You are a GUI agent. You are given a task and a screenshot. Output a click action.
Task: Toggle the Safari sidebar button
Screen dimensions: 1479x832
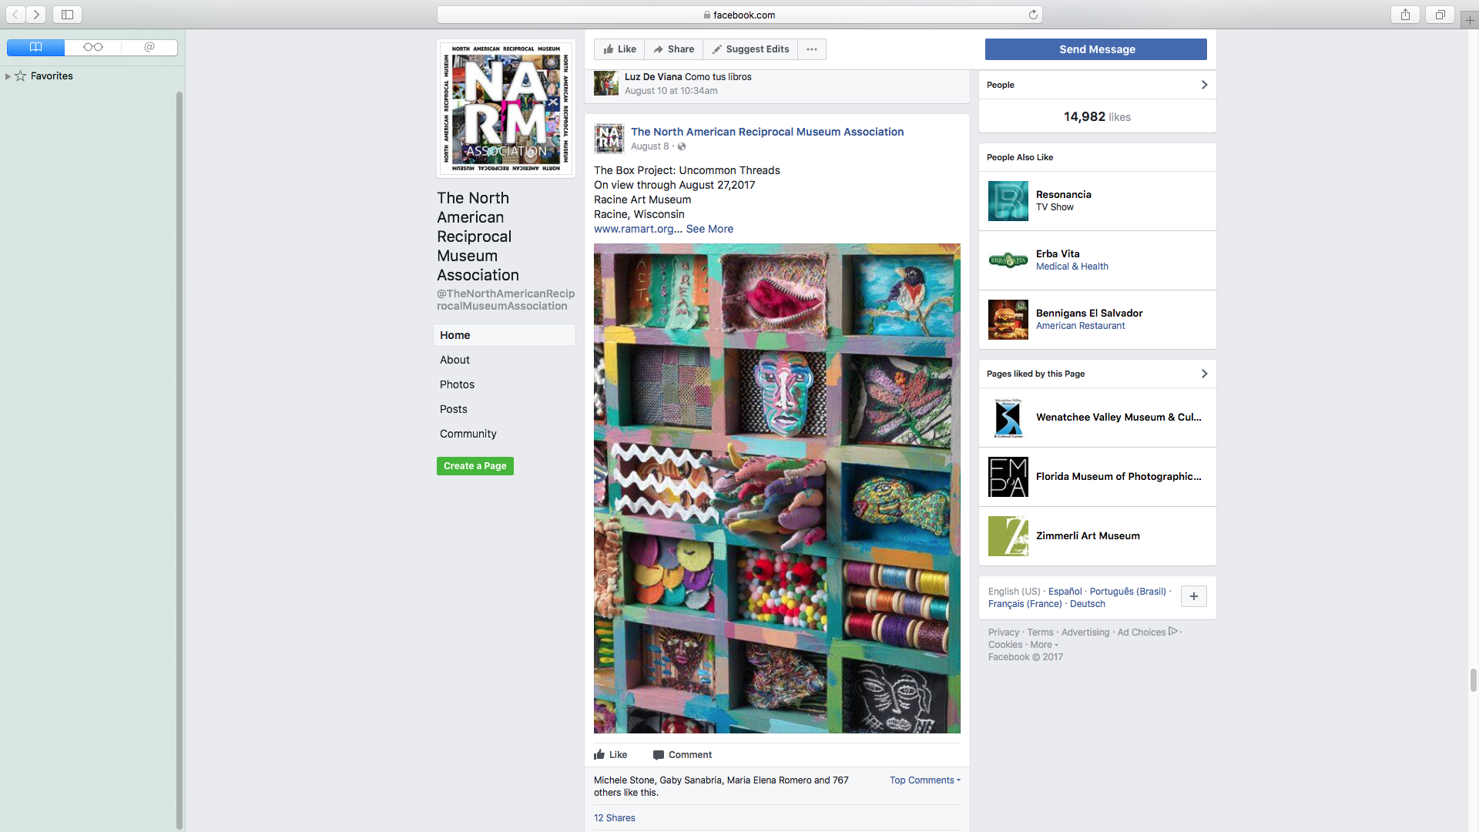pyautogui.click(x=67, y=15)
